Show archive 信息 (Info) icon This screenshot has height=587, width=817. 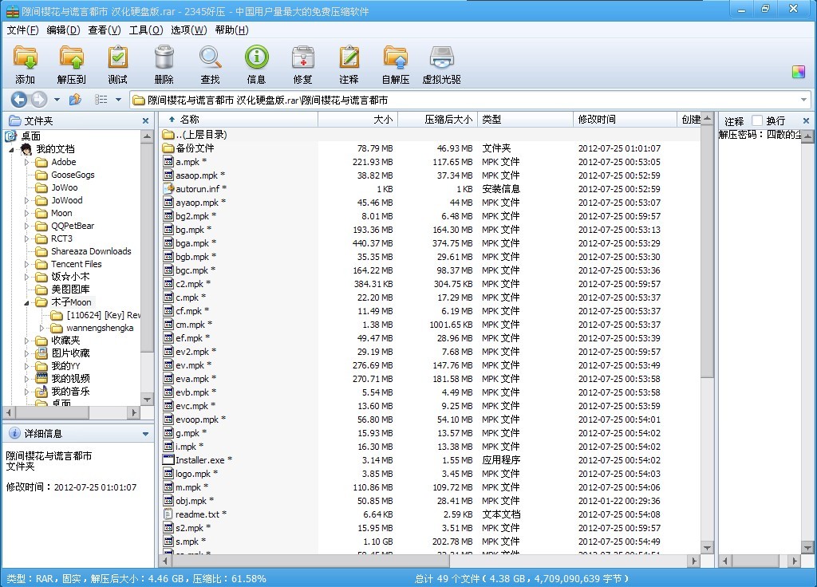[256, 58]
